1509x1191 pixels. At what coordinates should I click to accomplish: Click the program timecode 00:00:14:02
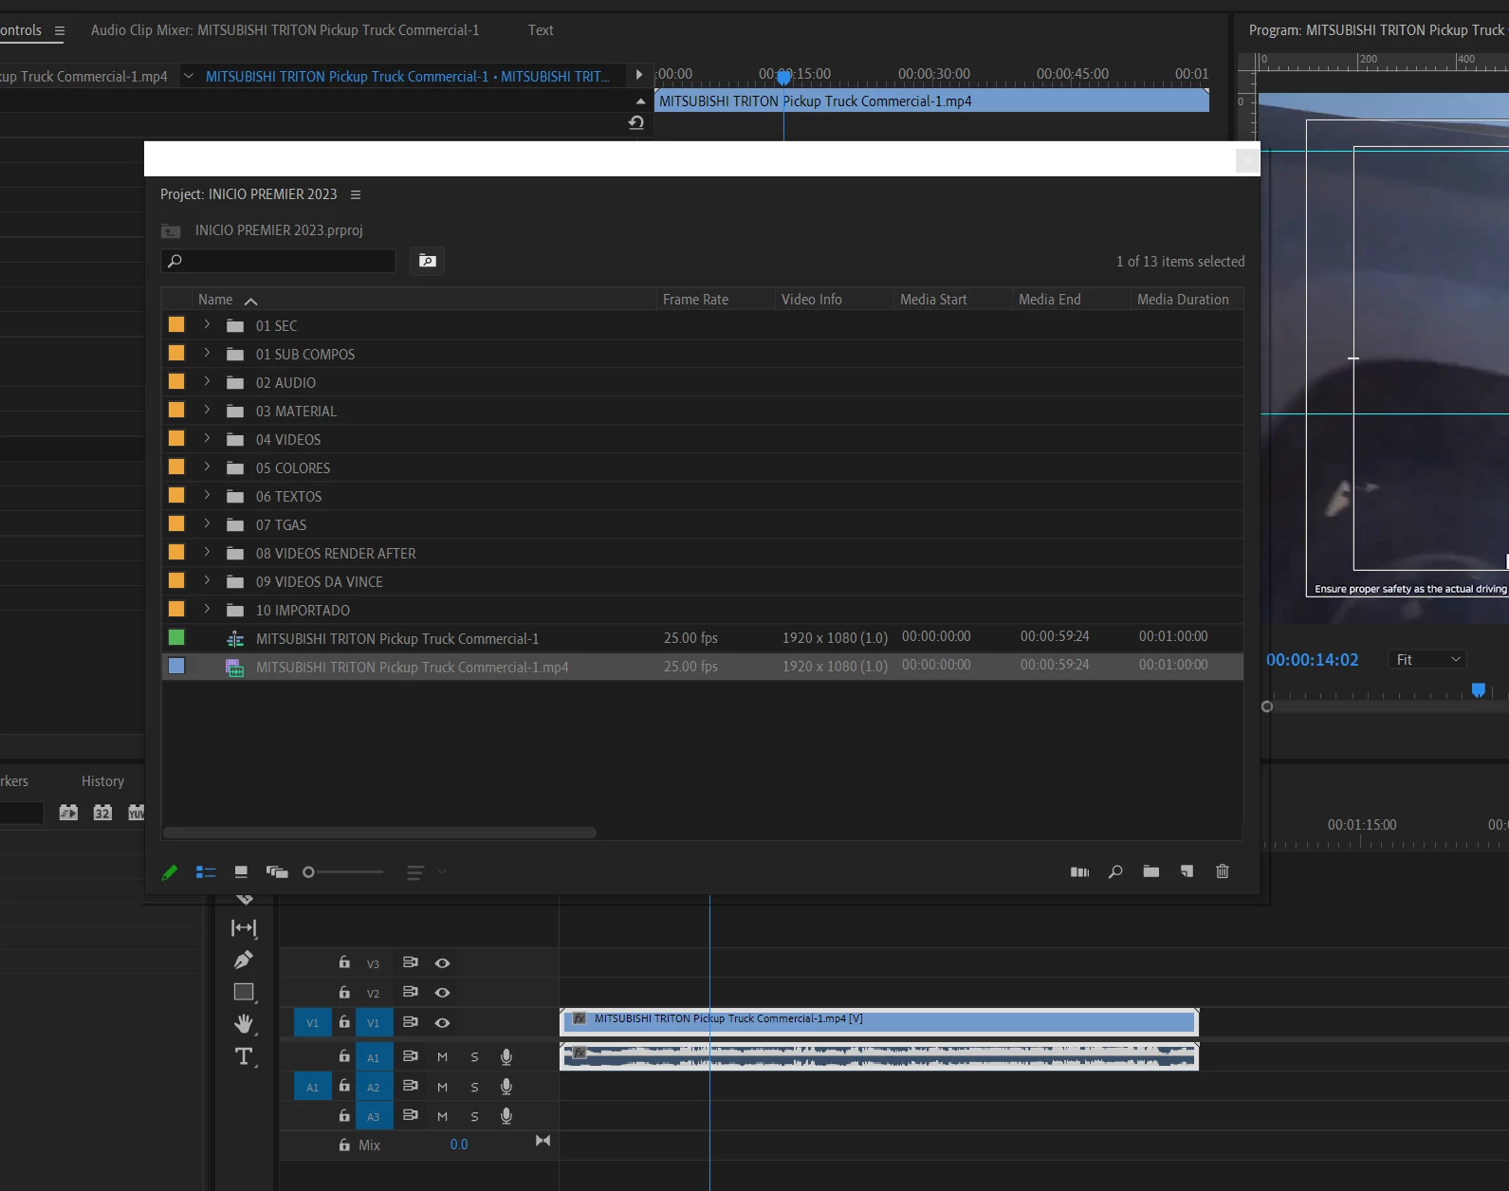coord(1313,660)
